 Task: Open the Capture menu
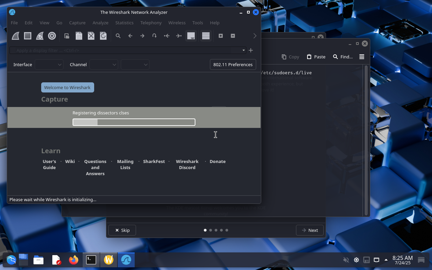tap(77, 23)
